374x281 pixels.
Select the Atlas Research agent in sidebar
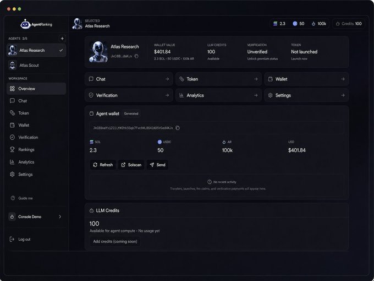[36, 50]
